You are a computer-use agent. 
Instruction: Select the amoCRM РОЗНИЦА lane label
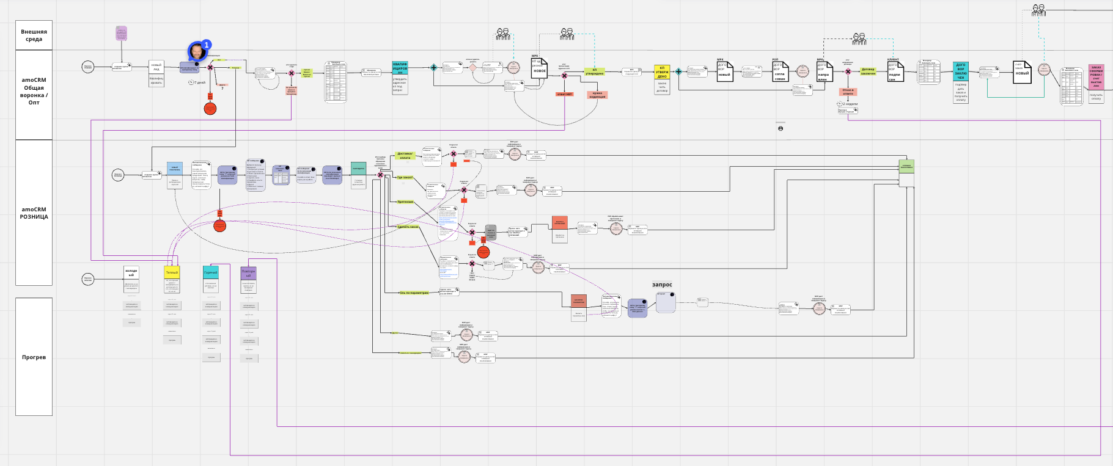coord(34,213)
